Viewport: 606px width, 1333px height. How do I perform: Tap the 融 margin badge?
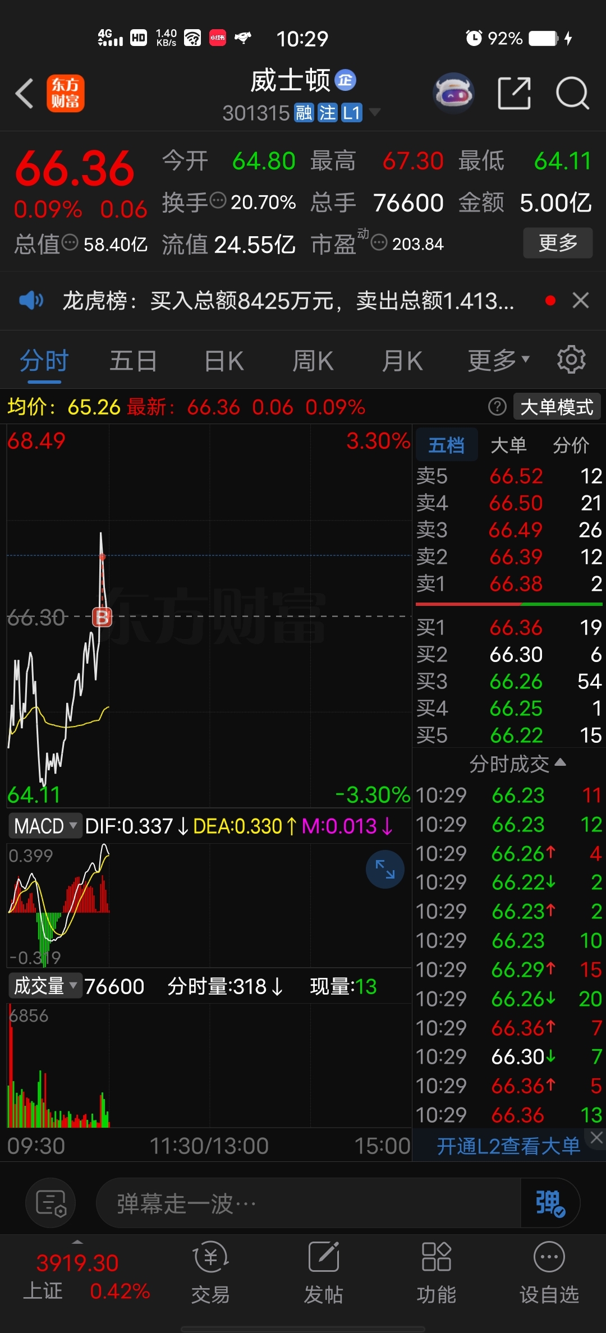point(304,113)
